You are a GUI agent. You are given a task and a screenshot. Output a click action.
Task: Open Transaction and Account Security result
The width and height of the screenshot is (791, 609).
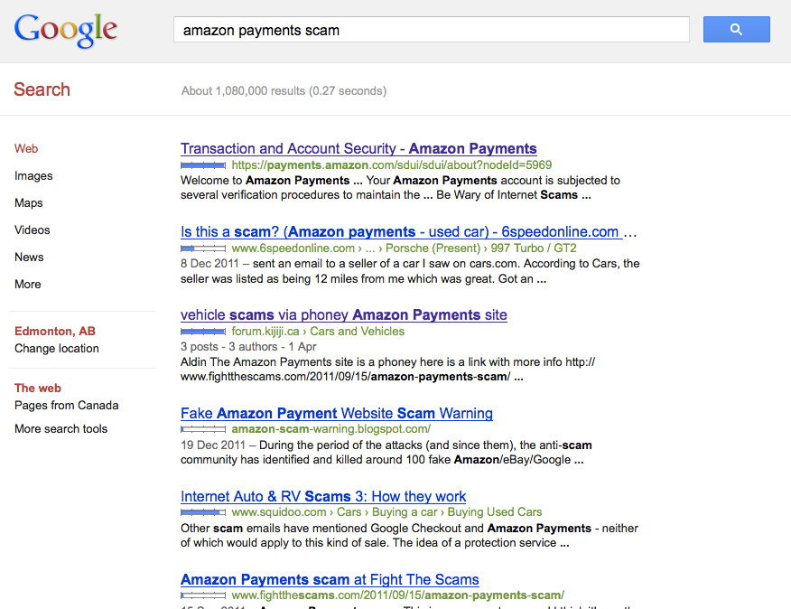pyautogui.click(x=358, y=148)
